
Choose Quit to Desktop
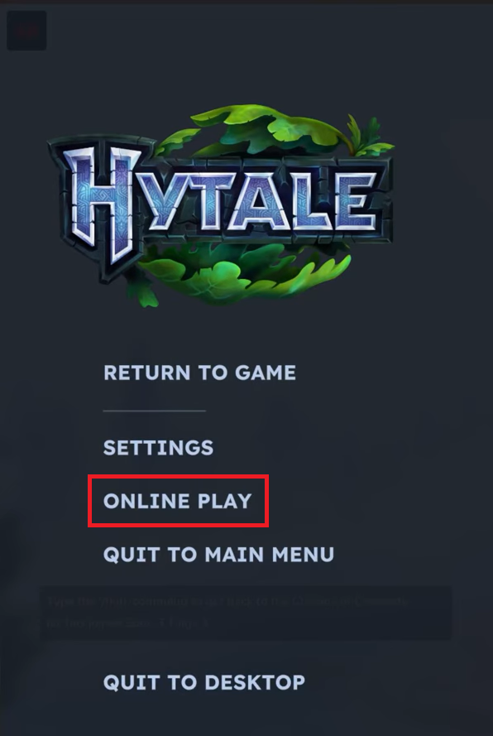click(x=204, y=682)
